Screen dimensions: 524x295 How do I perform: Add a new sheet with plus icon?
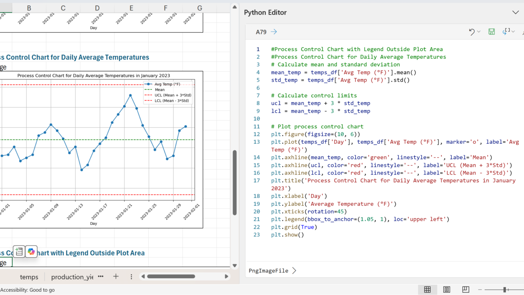116,277
